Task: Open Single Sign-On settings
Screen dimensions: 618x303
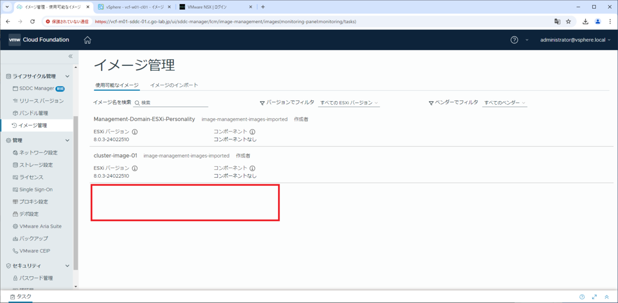Action: click(x=32, y=190)
